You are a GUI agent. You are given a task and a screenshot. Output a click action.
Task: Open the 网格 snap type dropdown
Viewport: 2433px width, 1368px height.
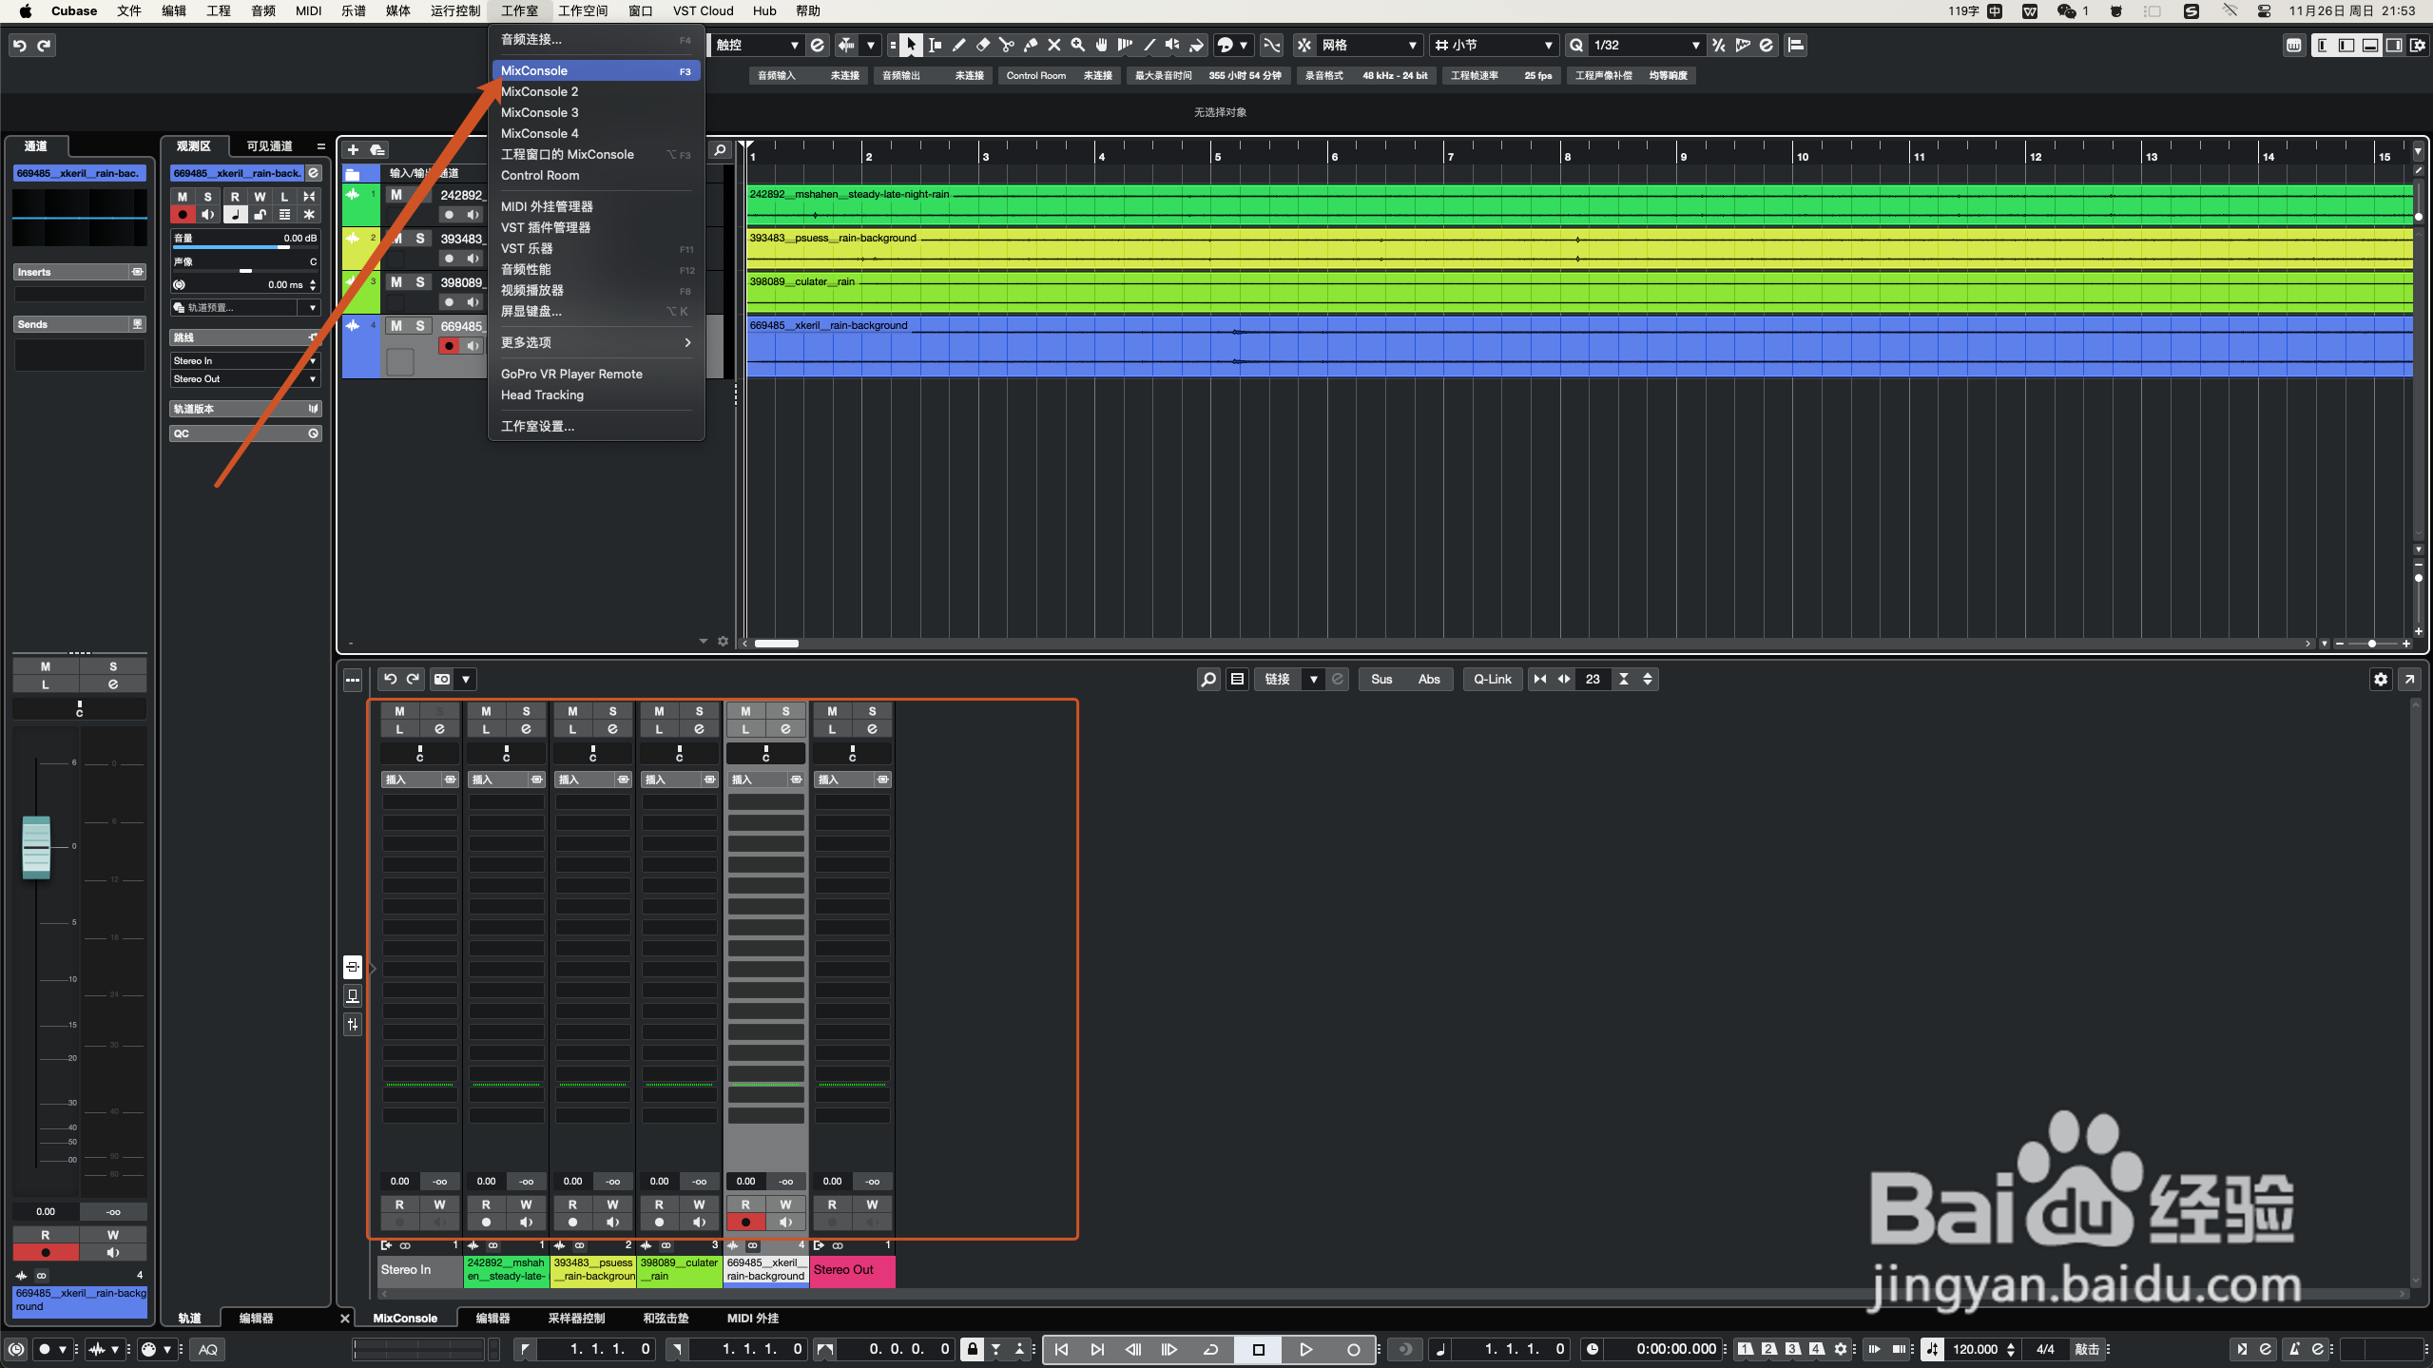click(x=1369, y=45)
